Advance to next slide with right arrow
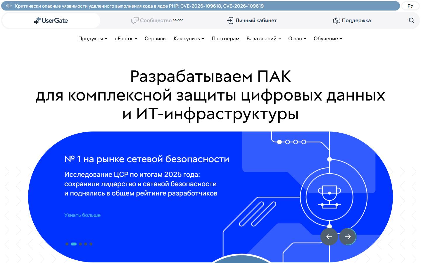421x263 pixels. 348,237
